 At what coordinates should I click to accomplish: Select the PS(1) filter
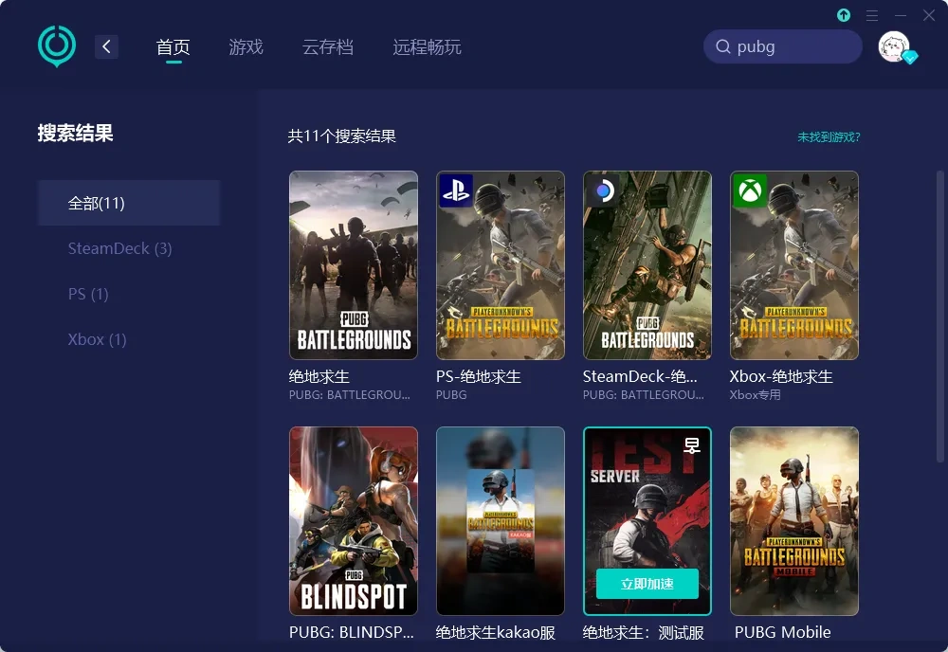[87, 294]
